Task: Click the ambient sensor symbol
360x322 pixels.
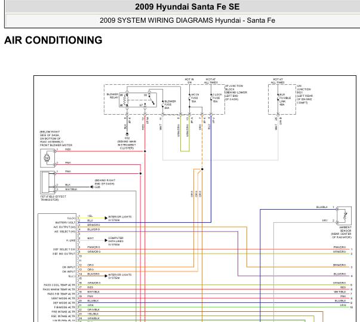Action: pyautogui.click(x=344, y=216)
